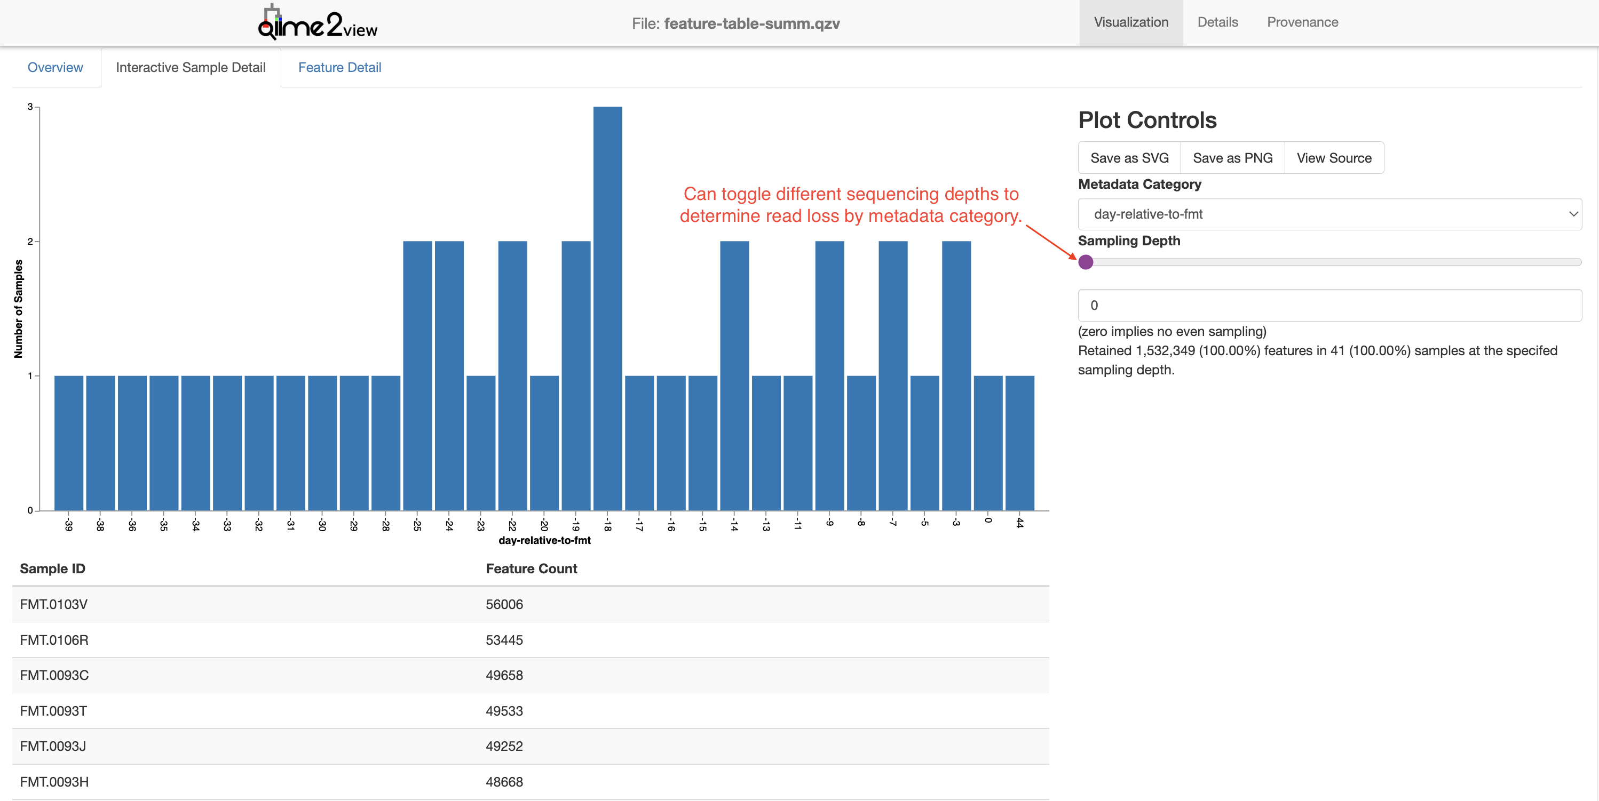
Task: Open the Feature Detail tab
Action: tap(339, 68)
